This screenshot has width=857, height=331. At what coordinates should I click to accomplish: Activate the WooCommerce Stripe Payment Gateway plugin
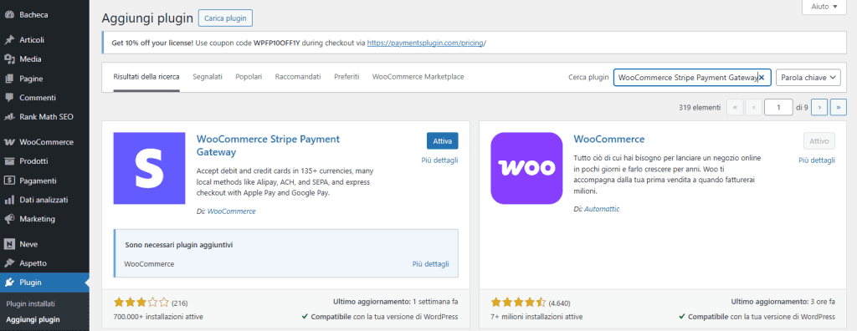tap(442, 141)
